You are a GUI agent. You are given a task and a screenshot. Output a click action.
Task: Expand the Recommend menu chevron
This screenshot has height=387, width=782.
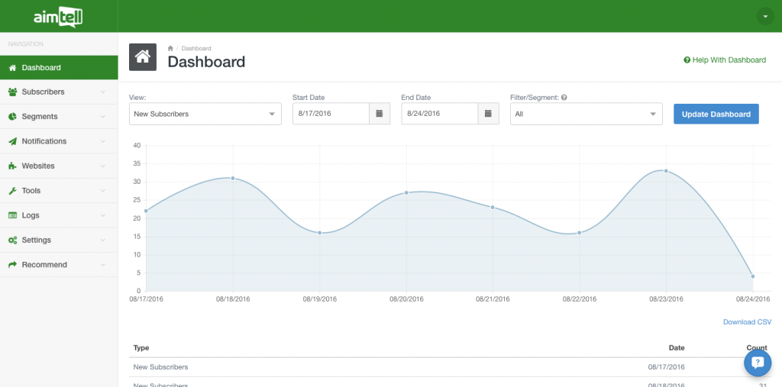click(103, 265)
